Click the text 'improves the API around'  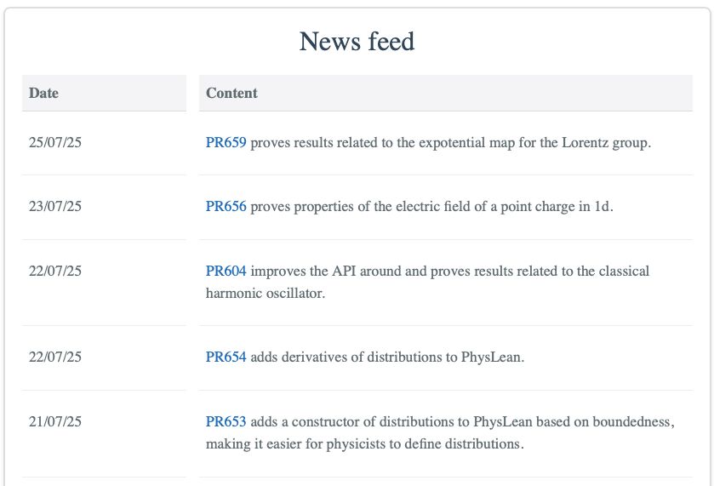(326, 271)
